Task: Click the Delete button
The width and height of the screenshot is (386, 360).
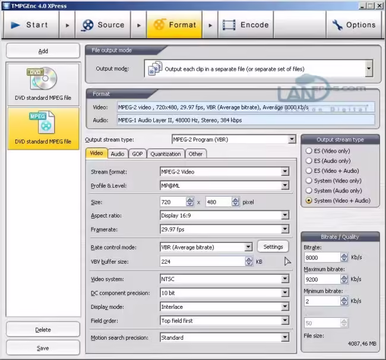Action: (43, 330)
